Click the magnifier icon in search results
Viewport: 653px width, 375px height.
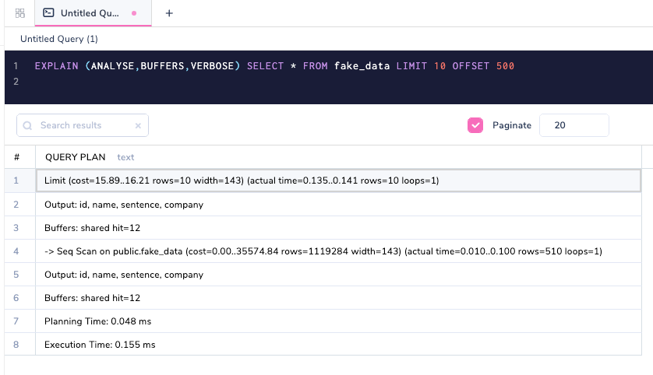pos(28,125)
